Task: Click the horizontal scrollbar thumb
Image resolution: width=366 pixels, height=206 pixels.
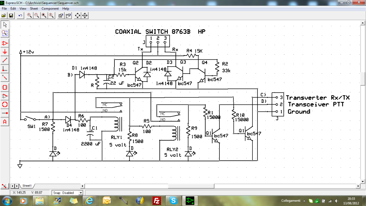Action: 191,186
